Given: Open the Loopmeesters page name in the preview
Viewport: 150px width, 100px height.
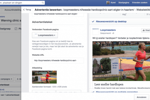Looking at the screenshot, I should tap(108, 30).
